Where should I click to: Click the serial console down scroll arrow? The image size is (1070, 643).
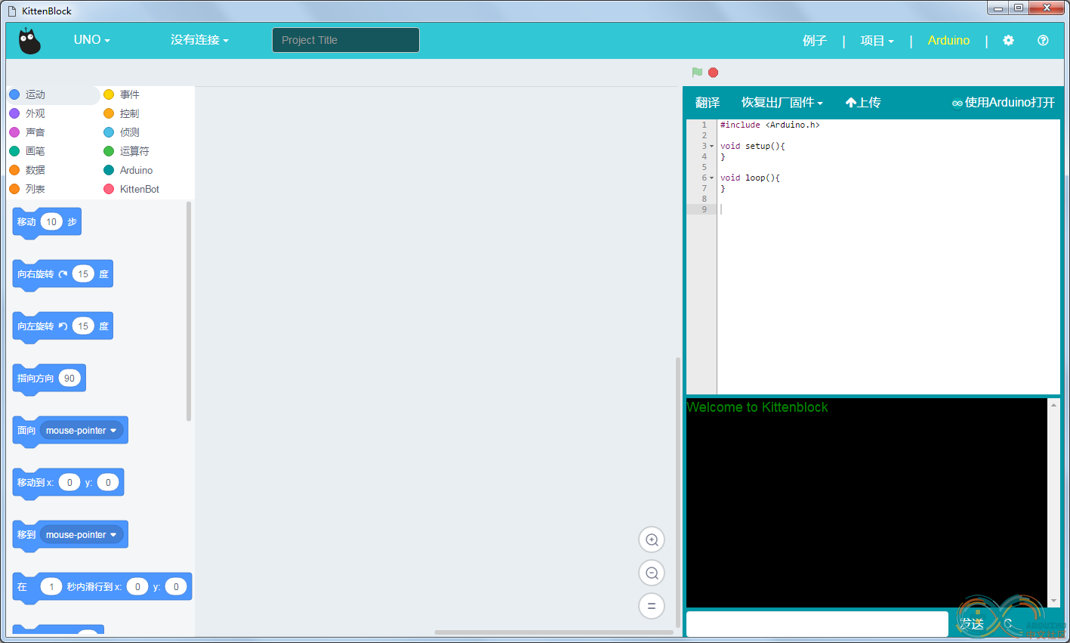1054,601
